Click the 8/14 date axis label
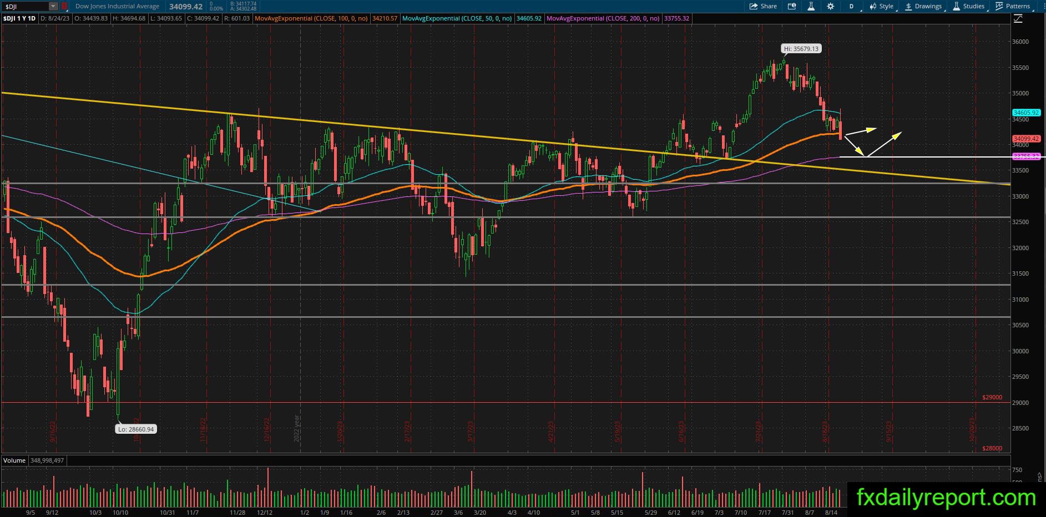1046x517 pixels. tap(831, 513)
